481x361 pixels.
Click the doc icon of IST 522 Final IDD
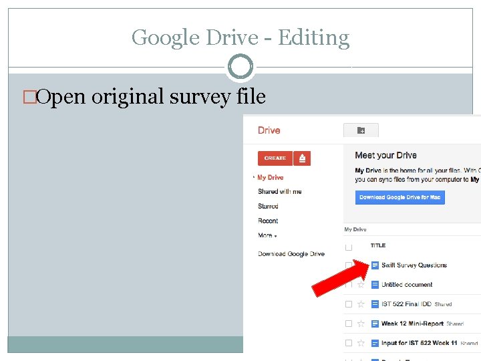point(375,304)
